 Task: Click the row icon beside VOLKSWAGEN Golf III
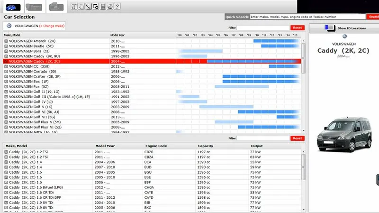coord(6,97)
